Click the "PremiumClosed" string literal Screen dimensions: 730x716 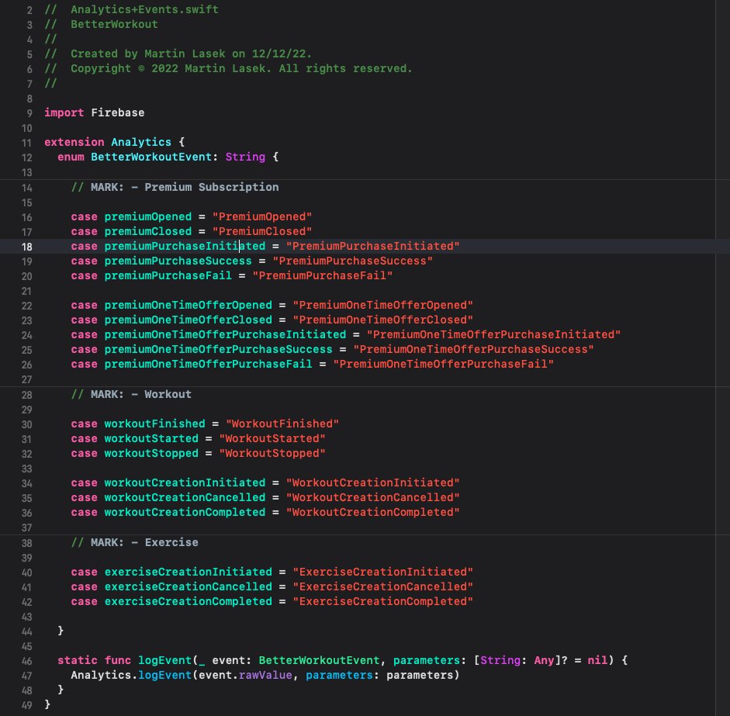(262, 231)
